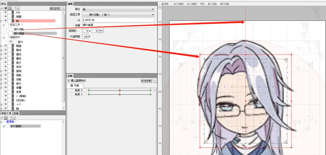
Task: Click the 編輯 panel tab
Action: [x=70, y=4]
